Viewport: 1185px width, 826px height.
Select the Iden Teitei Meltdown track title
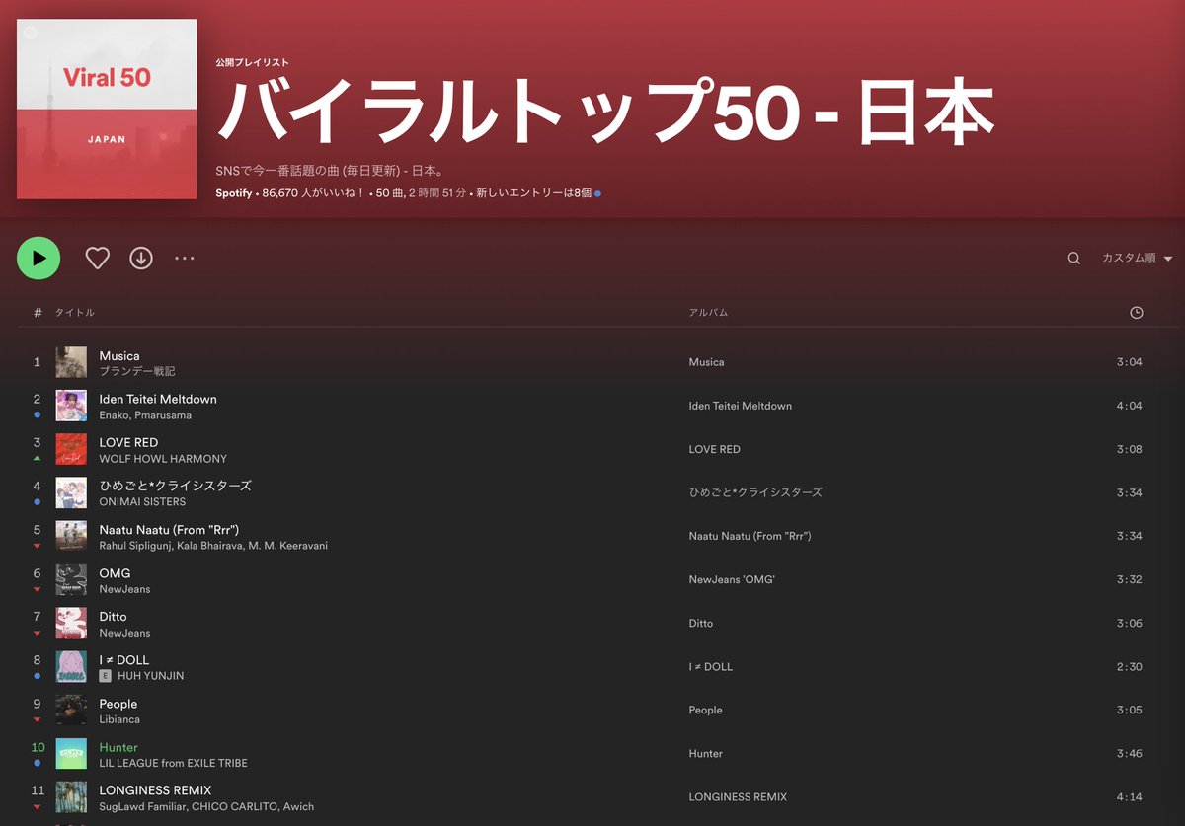[158, 399]
